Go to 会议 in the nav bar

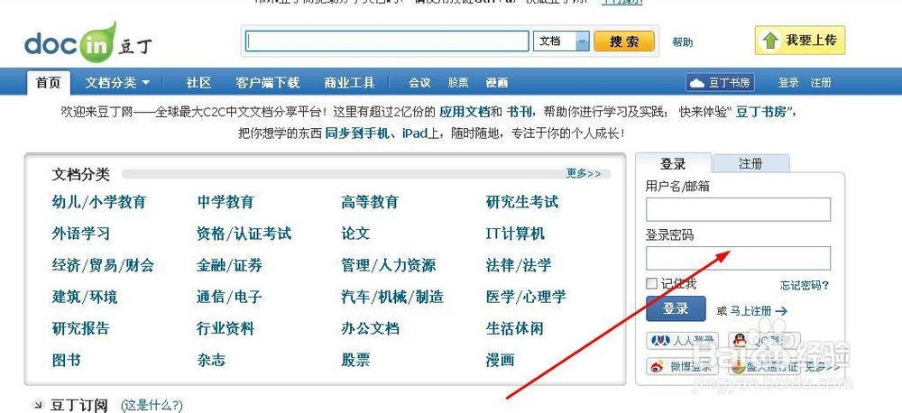(419, 83)
